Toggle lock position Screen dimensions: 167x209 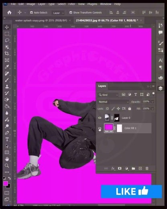tap(118, 109)
